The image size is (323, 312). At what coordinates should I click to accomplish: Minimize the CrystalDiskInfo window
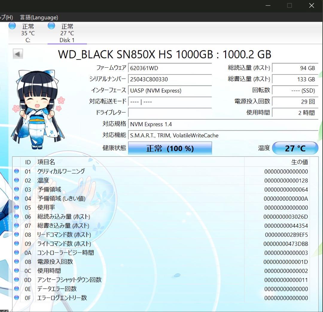(x=268, y=6)
